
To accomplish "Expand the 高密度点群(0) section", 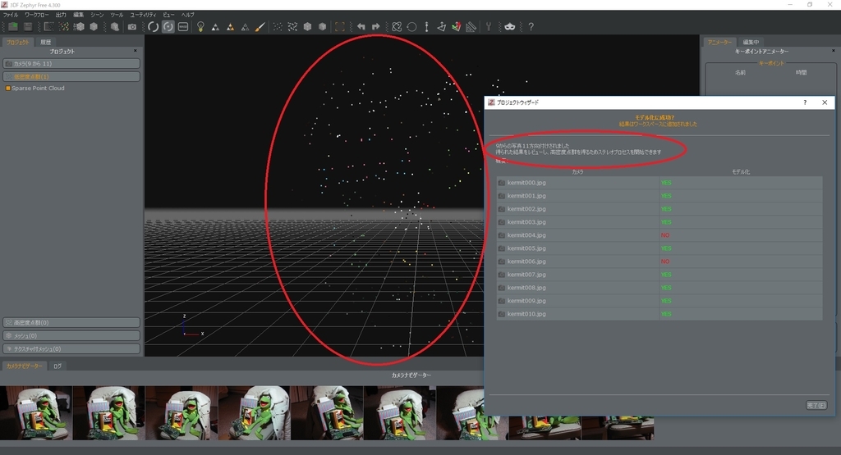I will 71,323.
